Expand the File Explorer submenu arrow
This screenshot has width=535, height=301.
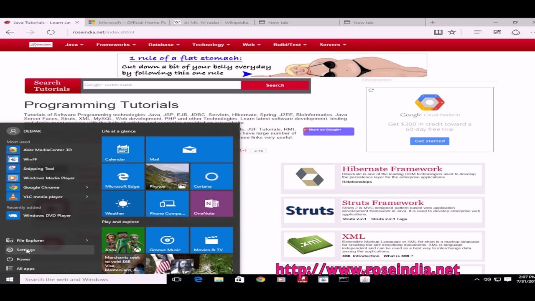[87, 240]
